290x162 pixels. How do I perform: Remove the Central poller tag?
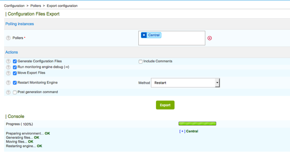(144, 35)
